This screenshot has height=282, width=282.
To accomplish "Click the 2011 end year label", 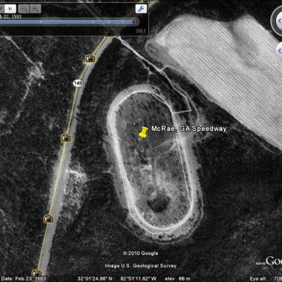I will (140, 31).
